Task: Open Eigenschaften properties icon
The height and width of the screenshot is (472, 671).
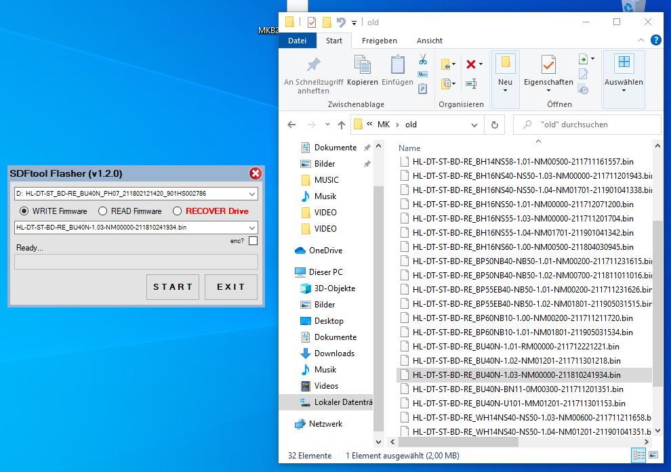Action: click(x=548, y=66)
